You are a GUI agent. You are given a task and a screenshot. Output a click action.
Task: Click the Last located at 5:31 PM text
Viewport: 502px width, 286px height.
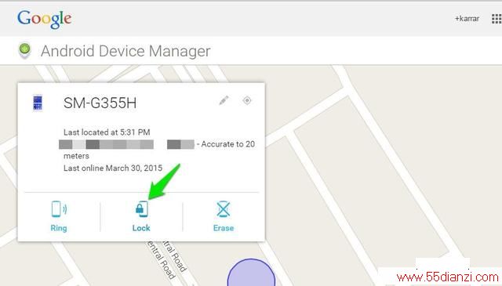click(107, 132)
